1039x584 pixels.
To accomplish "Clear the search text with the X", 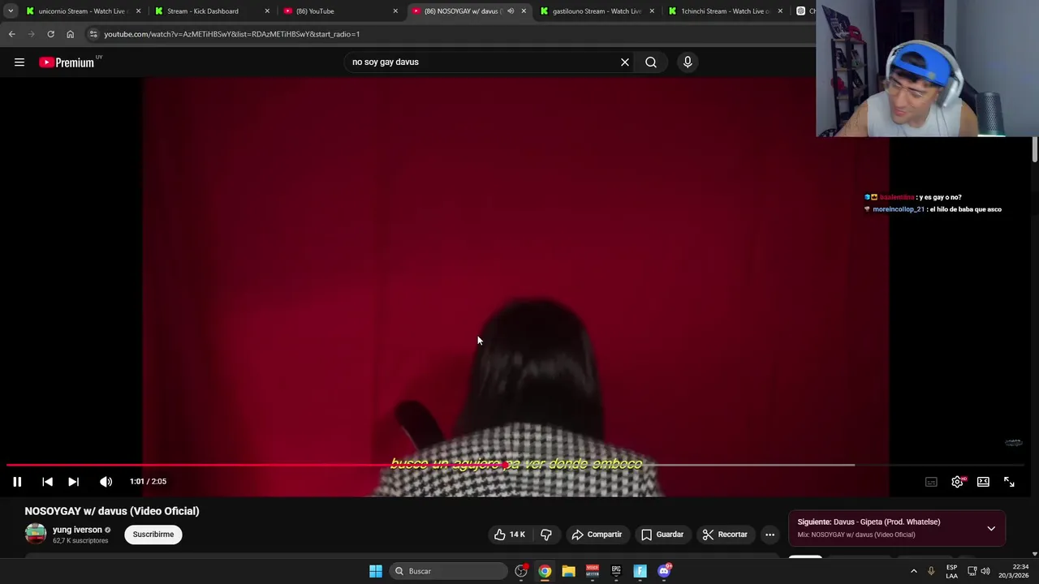I will click(625, 62).
